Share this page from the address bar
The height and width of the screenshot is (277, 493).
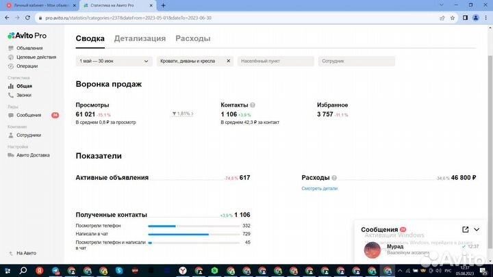pyautogui.click(x=442, y=18)
